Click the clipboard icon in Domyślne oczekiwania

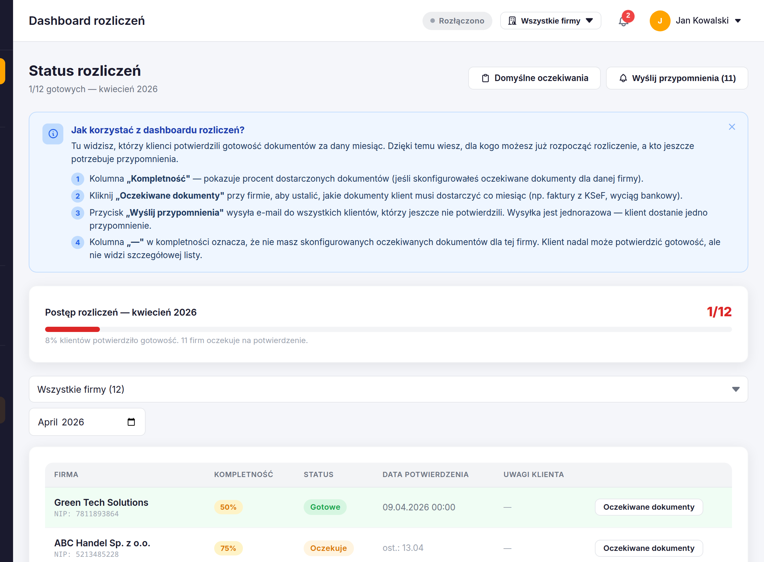[x=485, y=78]
